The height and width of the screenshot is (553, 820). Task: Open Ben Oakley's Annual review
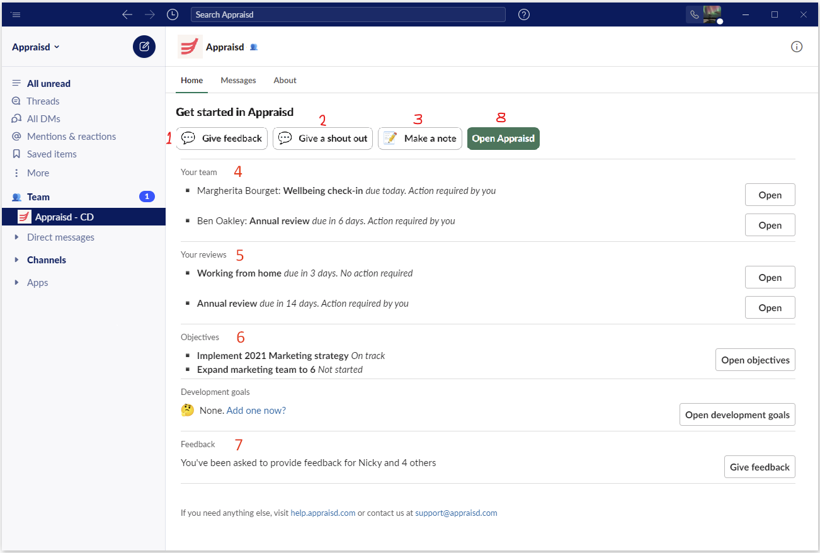(x=770, y=225)
